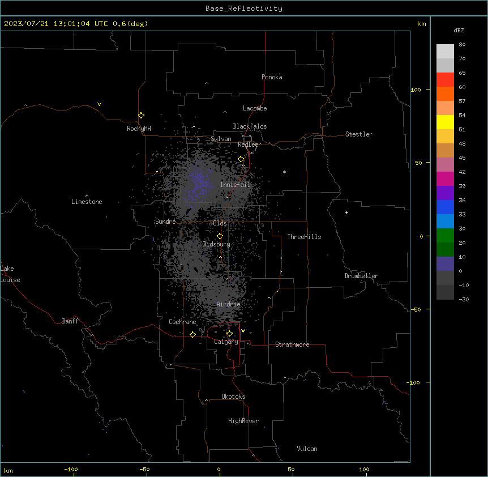Click the yellow diamond marker near RockyMH
This screenshot has width=488, height=477.
(x=141, y=116)
